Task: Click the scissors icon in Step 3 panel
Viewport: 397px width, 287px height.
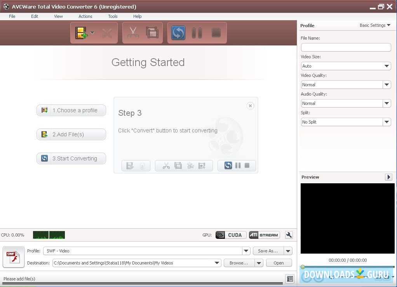Action: pos(166,166)
